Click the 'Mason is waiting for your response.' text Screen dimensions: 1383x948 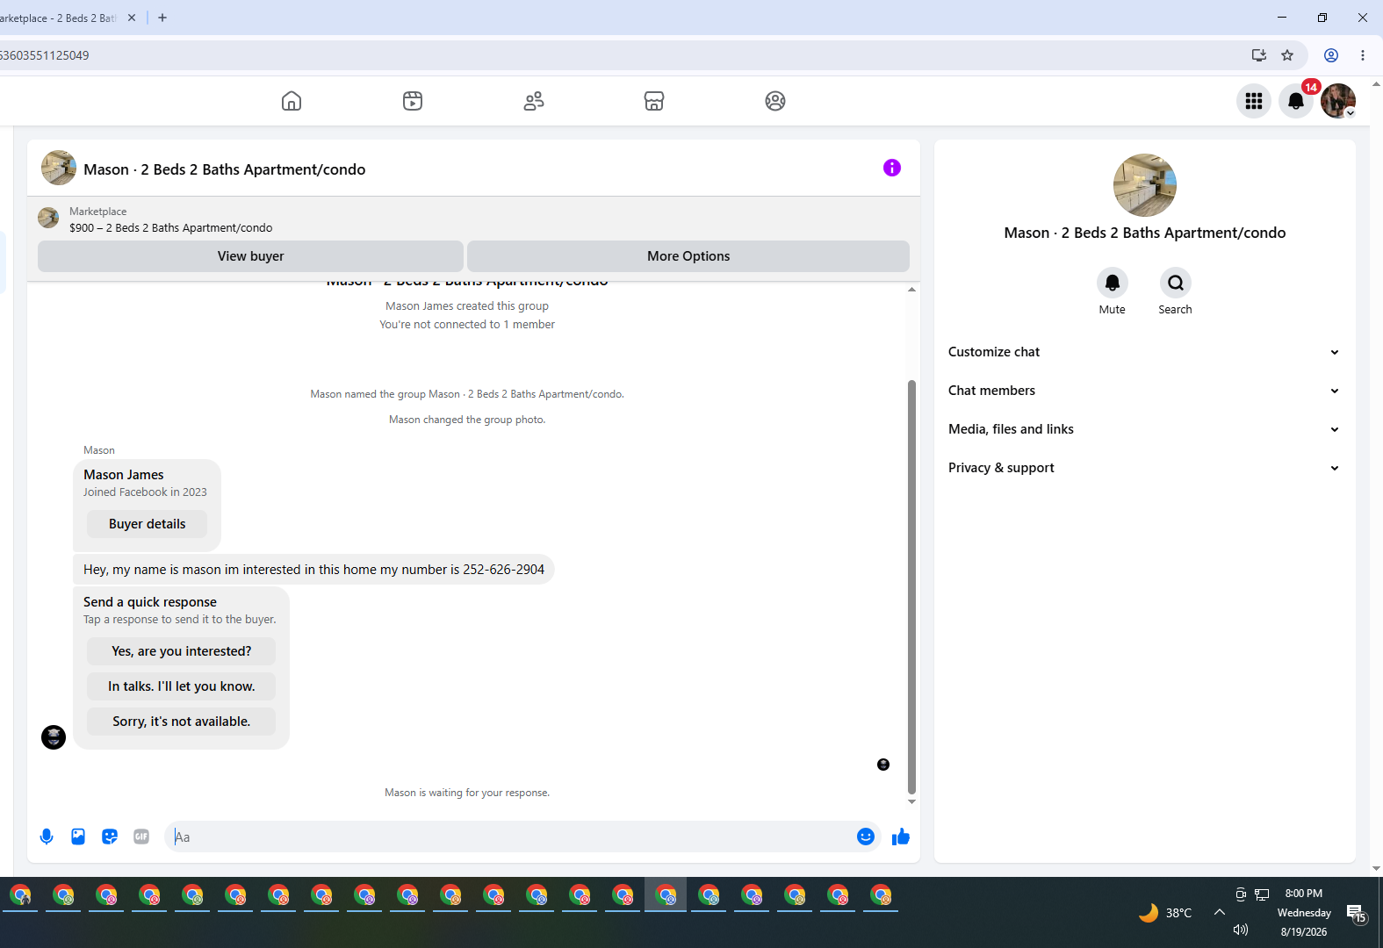pyautogui.click(x=467, y=793)
